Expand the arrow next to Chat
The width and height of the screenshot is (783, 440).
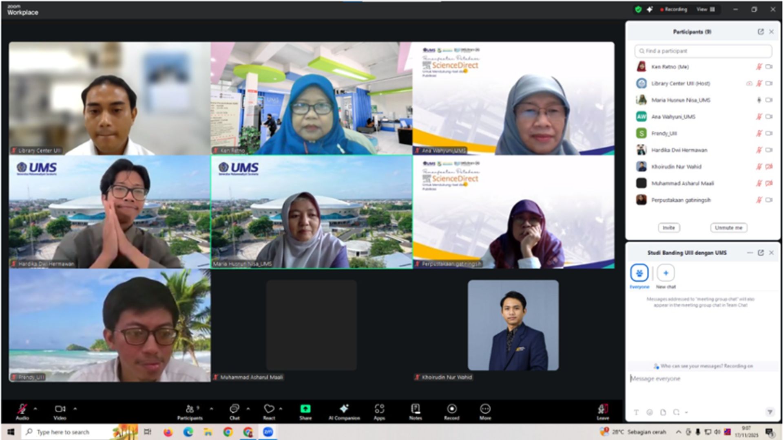click(248, 408)
